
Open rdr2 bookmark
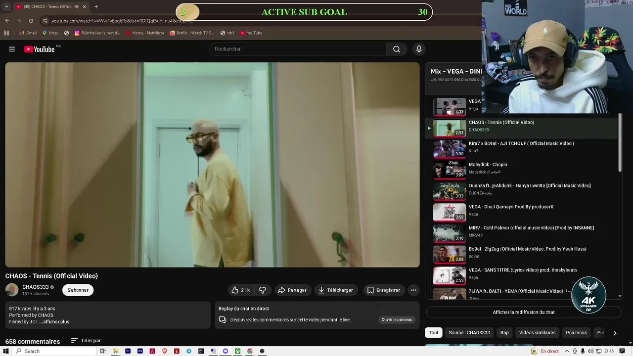tap(227, 33)
